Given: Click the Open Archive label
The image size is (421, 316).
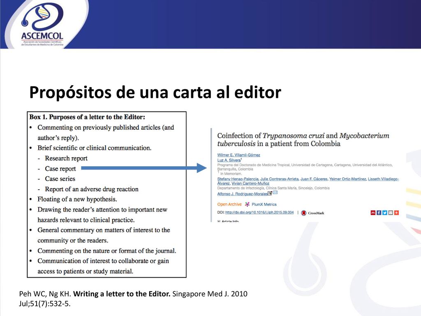Looking at the screenshot, I should coord(229,204).
